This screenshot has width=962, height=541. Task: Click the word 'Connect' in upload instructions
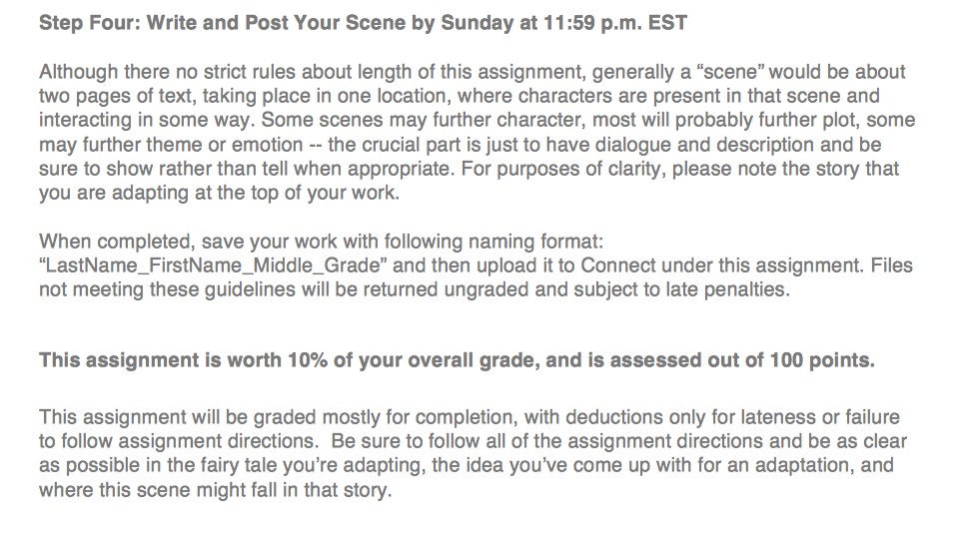[615, 266]
